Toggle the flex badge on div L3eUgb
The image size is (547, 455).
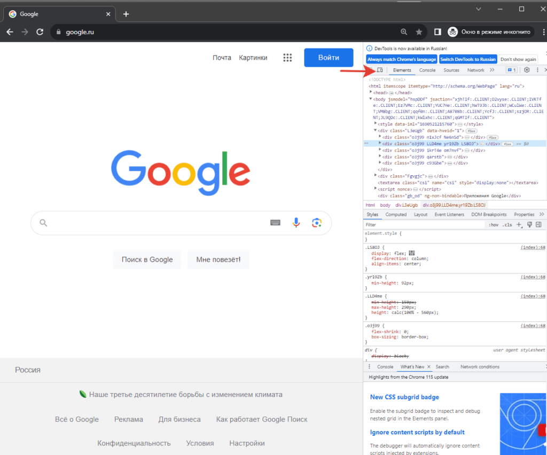[x=472, y=131]
